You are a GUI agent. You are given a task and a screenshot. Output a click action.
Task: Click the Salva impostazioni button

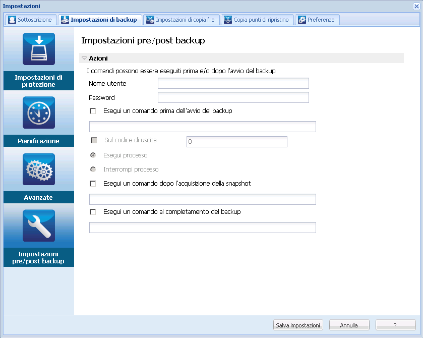click(x=298, y=325)
